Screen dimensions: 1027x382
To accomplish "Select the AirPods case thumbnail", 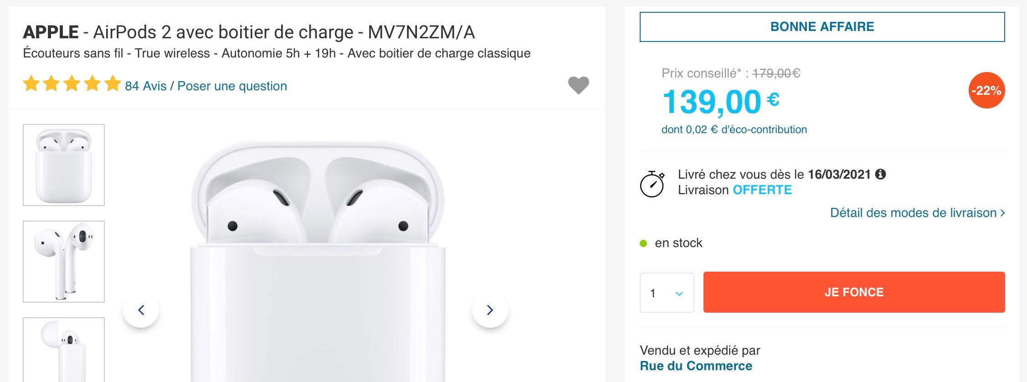I will tap(64, 165).
